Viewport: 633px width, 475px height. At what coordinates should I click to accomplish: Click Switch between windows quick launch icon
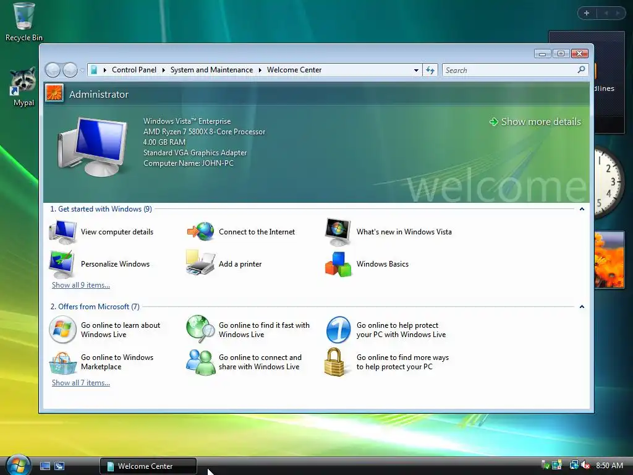pos(59,466)
